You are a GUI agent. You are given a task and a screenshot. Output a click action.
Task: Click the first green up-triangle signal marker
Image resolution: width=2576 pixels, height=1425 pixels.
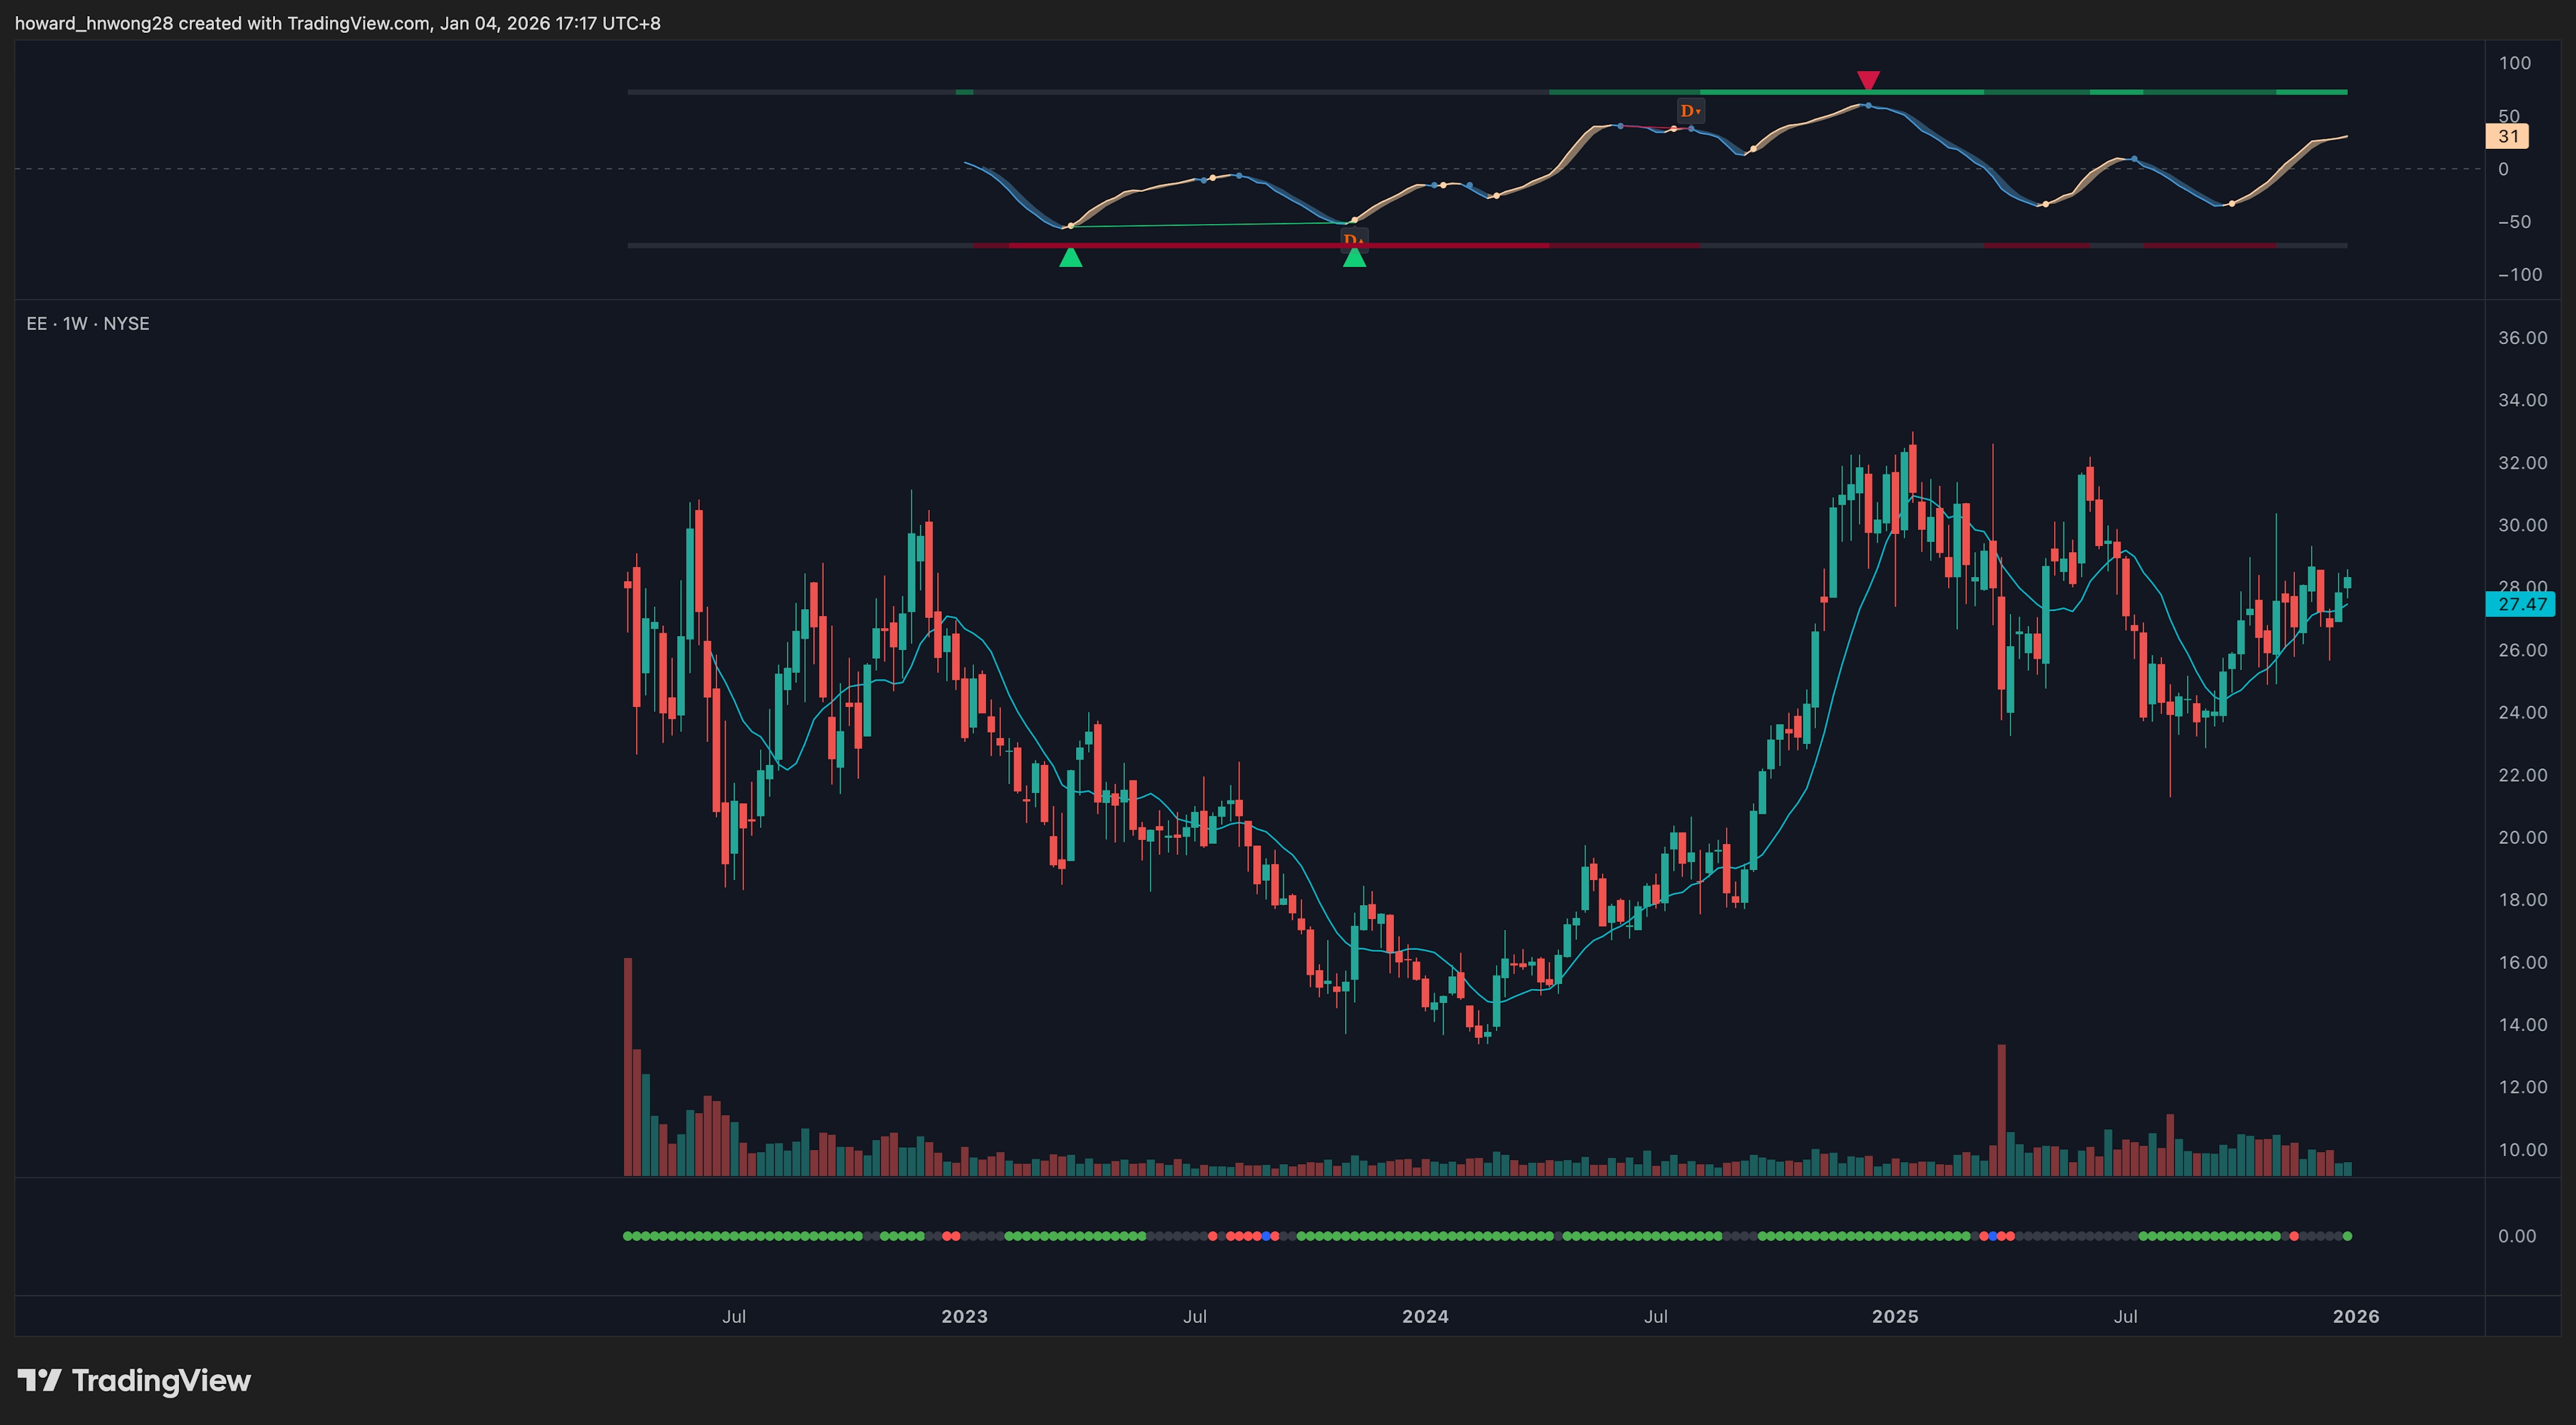(x=1070, y=258)
